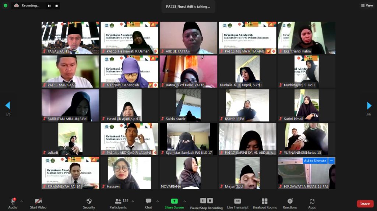The image size is (377, 211).
Task: Click the green encryption shield icon
Action: click(x=5, y=6)
